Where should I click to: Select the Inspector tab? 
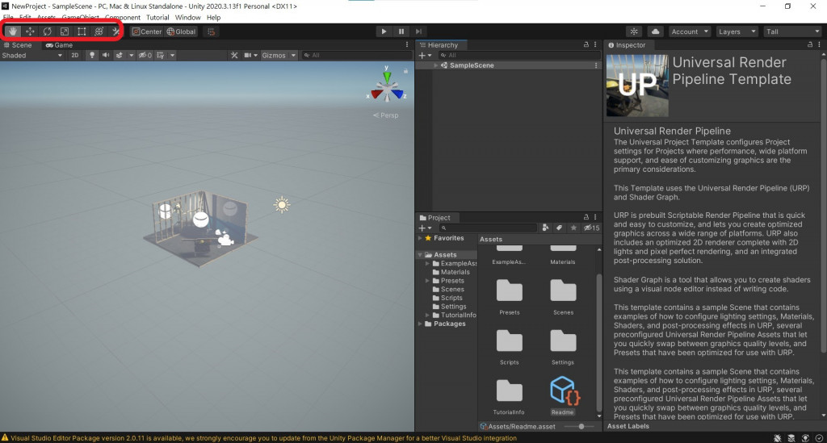(627, 44)
